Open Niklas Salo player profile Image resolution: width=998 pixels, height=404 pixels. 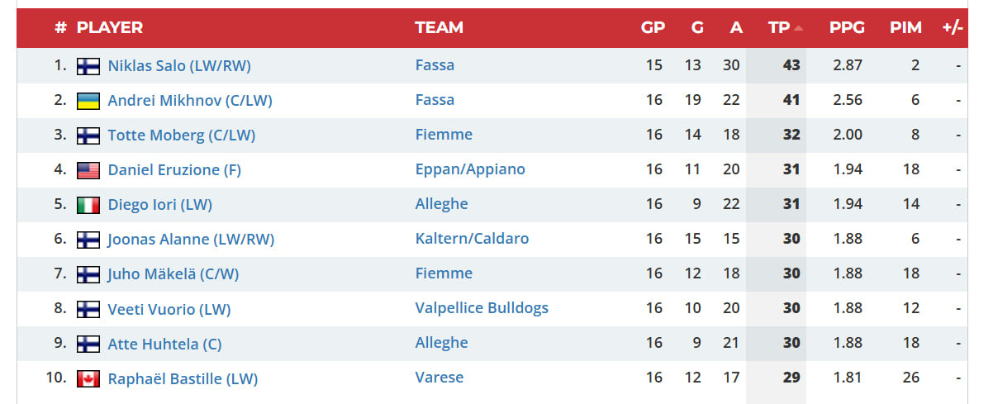coord(179,66)
